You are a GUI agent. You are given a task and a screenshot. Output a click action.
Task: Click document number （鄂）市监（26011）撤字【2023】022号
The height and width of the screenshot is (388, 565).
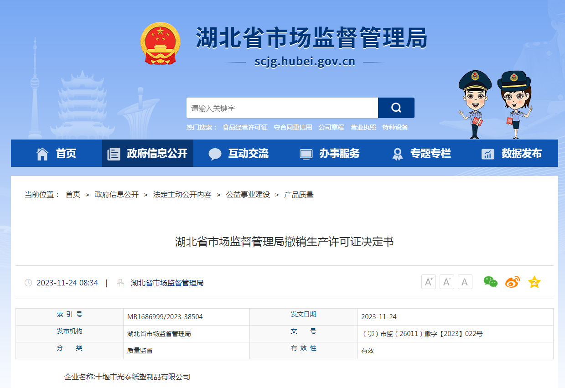[422, 334]
